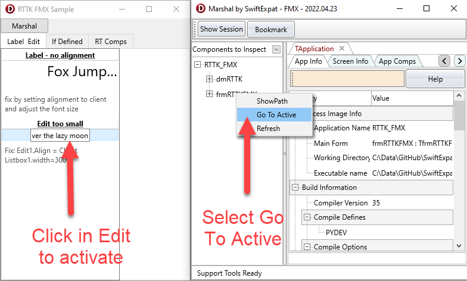Screen dimensions: 467x281
Task: Maximize the Marshal window
Action: [x=426, y=8]
